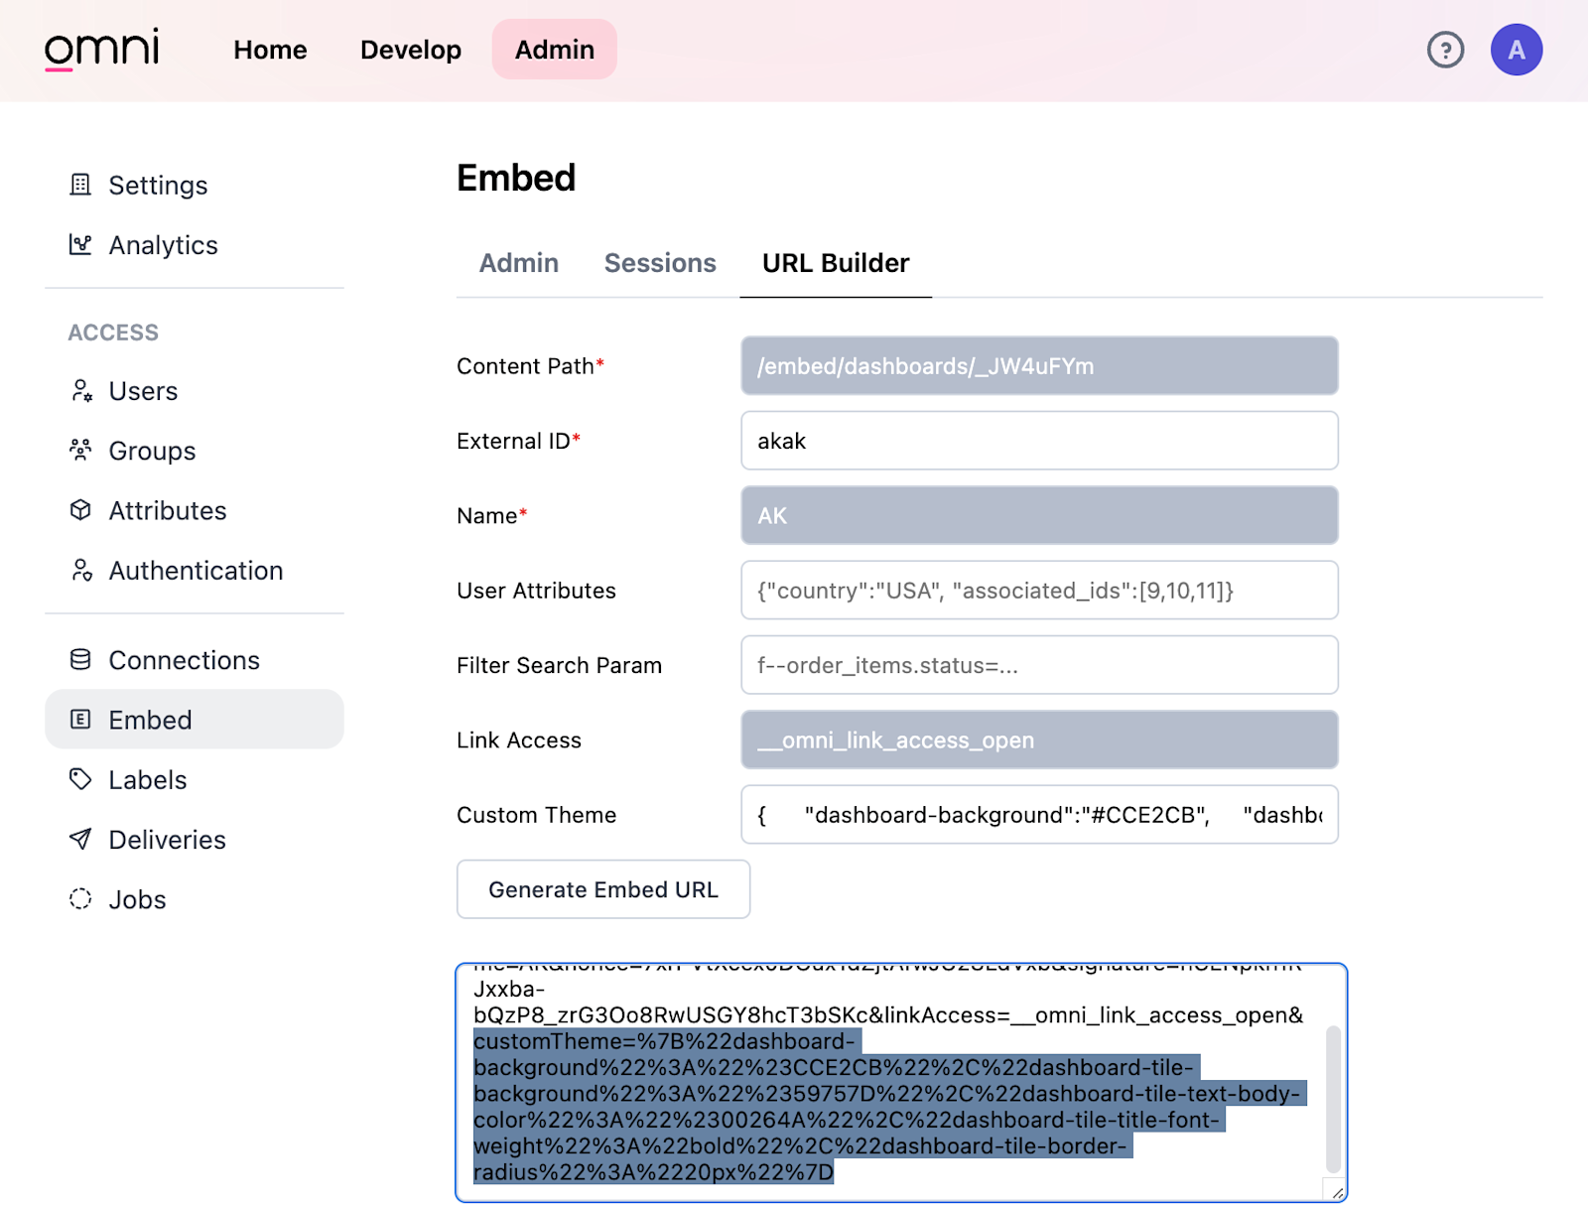Open Authentication settings

[196, 570]
